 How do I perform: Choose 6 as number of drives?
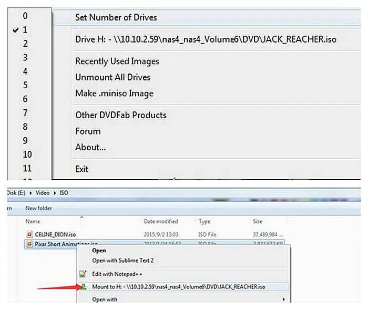pos(25,99)
